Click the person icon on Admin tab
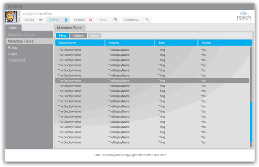This screenshot has height=167, width=259. point(66,20)
